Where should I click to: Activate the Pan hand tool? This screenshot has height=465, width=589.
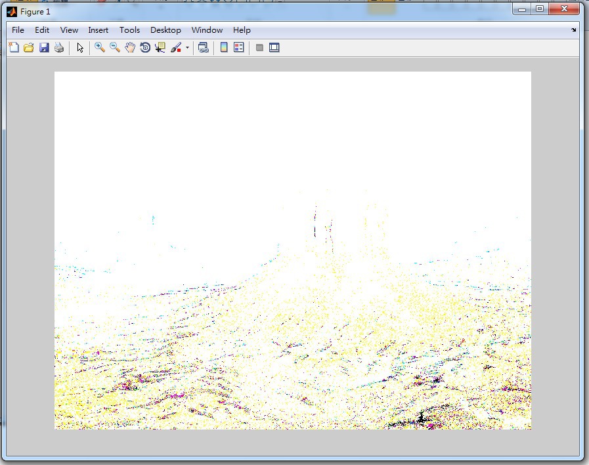tap(130, 47)
